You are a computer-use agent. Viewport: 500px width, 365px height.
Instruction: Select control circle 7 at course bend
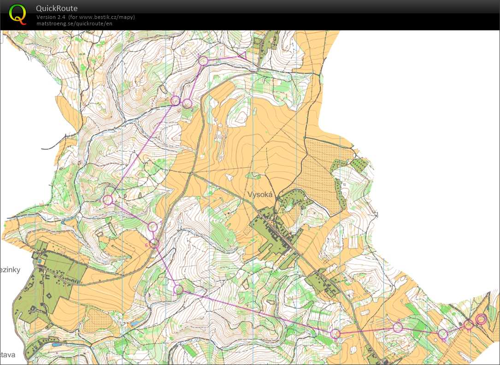click(x=179, y=289)
